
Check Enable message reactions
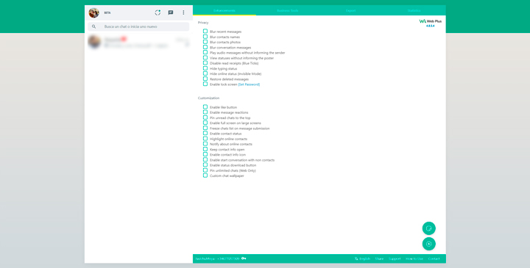click(205, 112)
